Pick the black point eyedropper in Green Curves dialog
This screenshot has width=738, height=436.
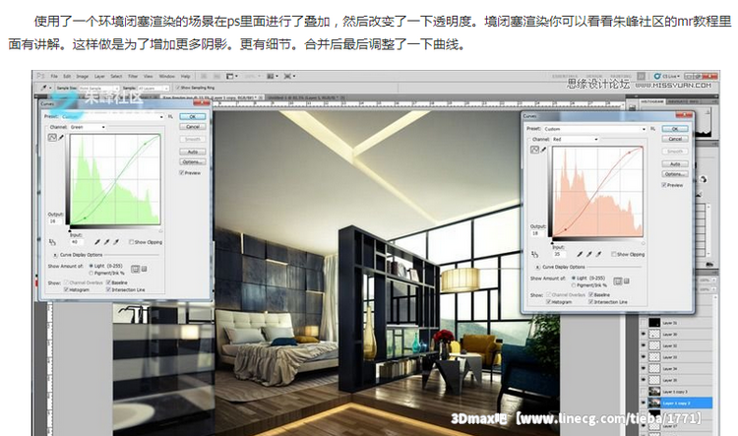[98, 240]
